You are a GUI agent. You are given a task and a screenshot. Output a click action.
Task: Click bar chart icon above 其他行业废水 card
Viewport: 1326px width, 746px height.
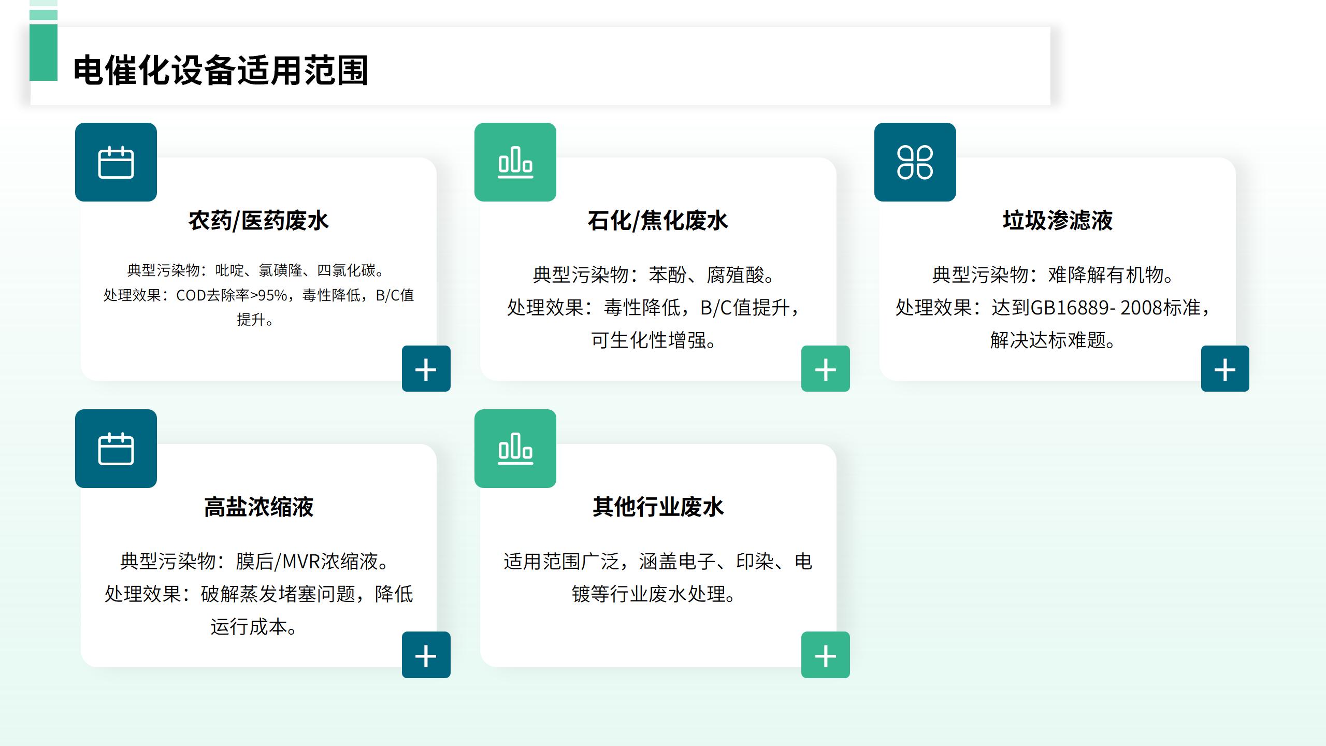(x=515, y=449)
